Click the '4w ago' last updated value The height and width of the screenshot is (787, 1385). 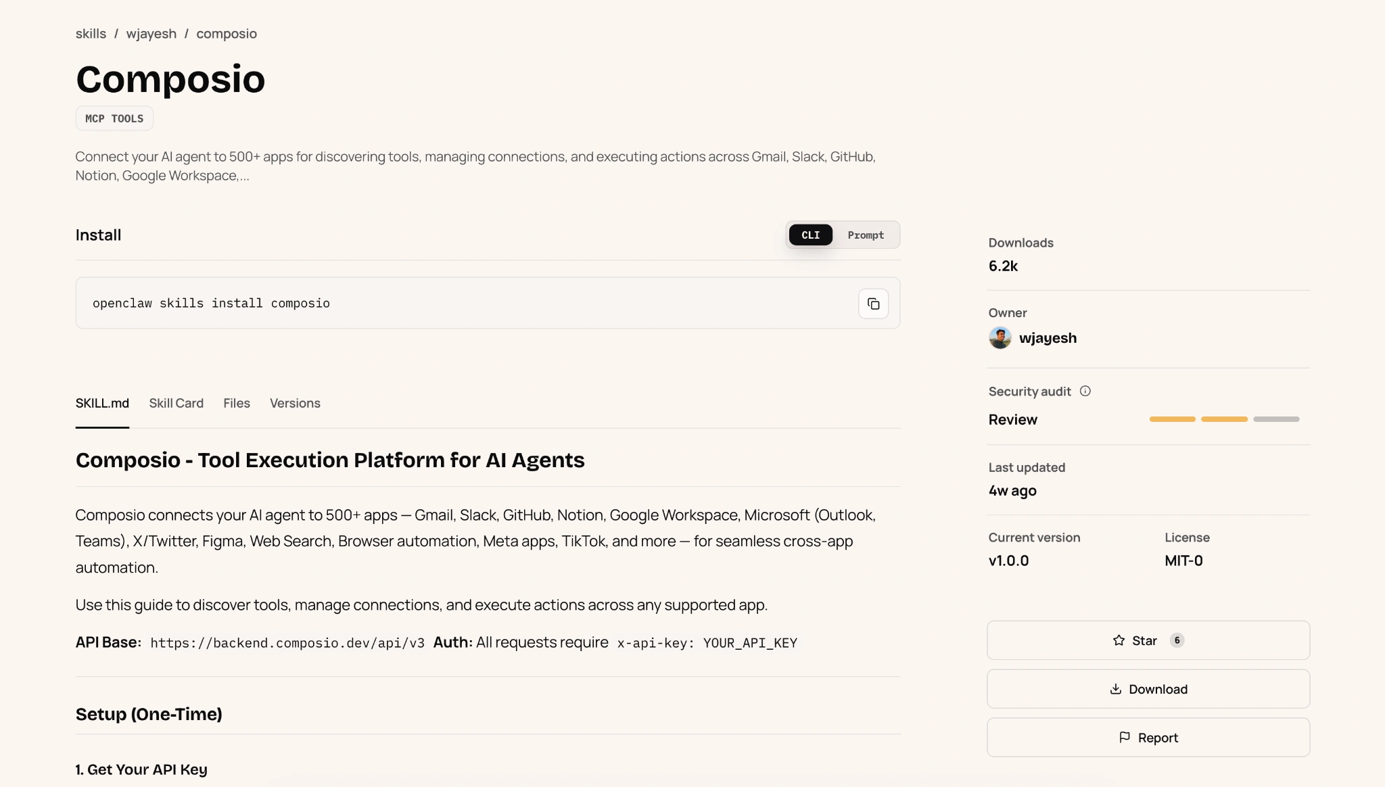pyautogui.click(x=1012, y=491)
